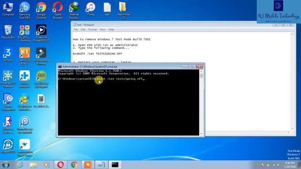Select the Samsung Tool PRO shortcut

[24, 10]
